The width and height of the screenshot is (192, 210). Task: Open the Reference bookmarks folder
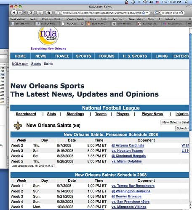[119, 19]
